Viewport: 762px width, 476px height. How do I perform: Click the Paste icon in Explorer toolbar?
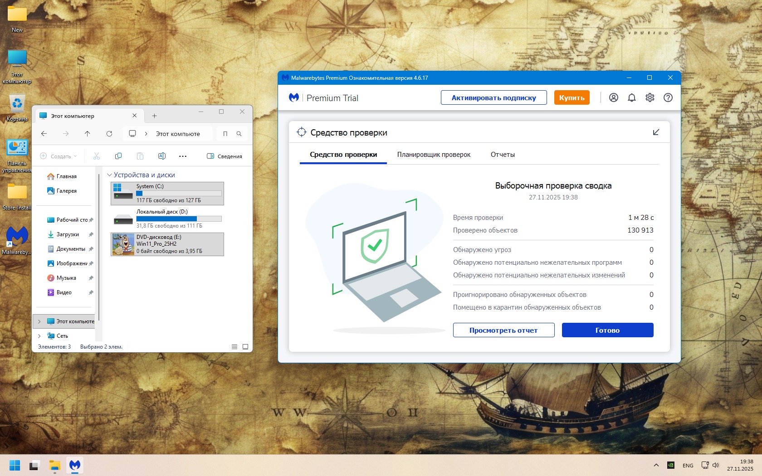140,156
